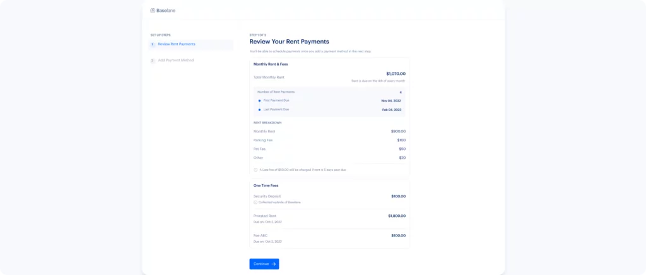Image resolution: width=646 pixels, height=275 pixels.
Task: Click the $1,800.00 prorated rent amount
Action: 397,216
